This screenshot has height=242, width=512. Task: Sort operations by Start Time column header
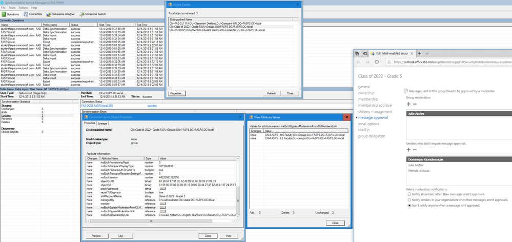(116, 25)
